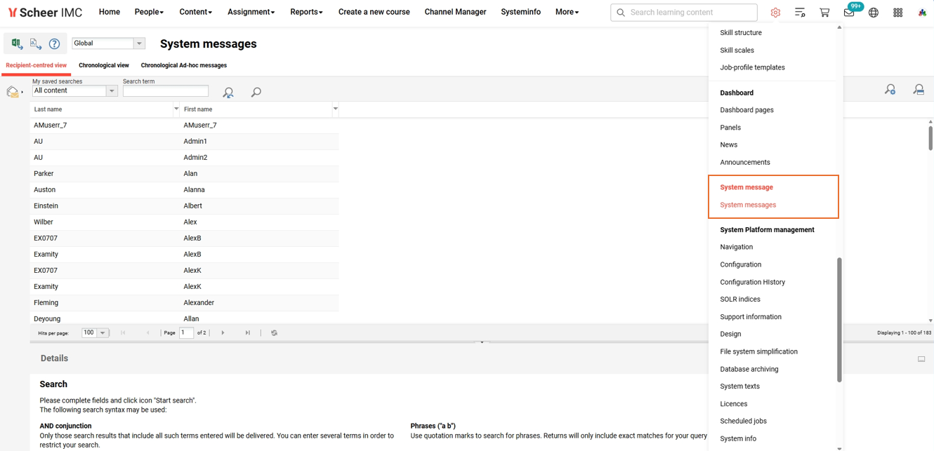Open the apps grid icon
Image resolution: width=934 pixels, height=451 pixels.
(898, 13)
